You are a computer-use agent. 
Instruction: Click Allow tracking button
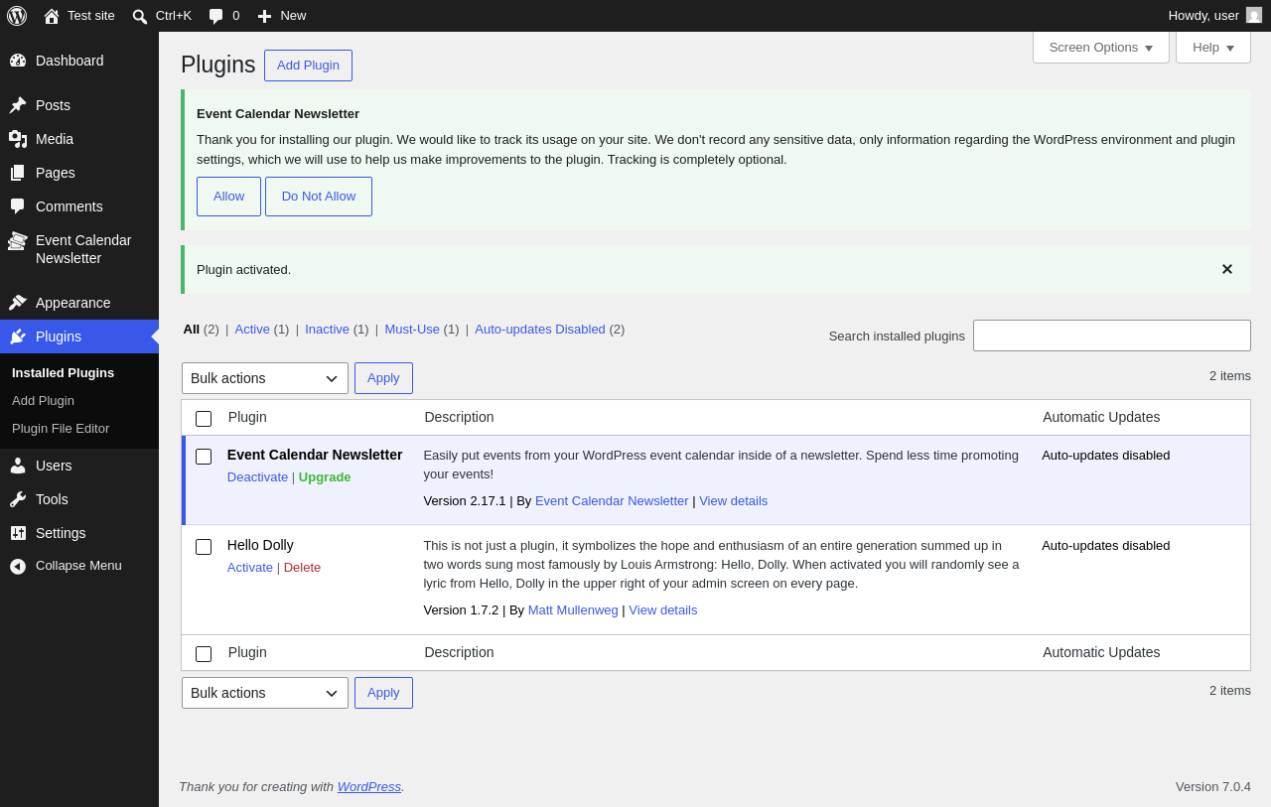[x=228, y=197]
